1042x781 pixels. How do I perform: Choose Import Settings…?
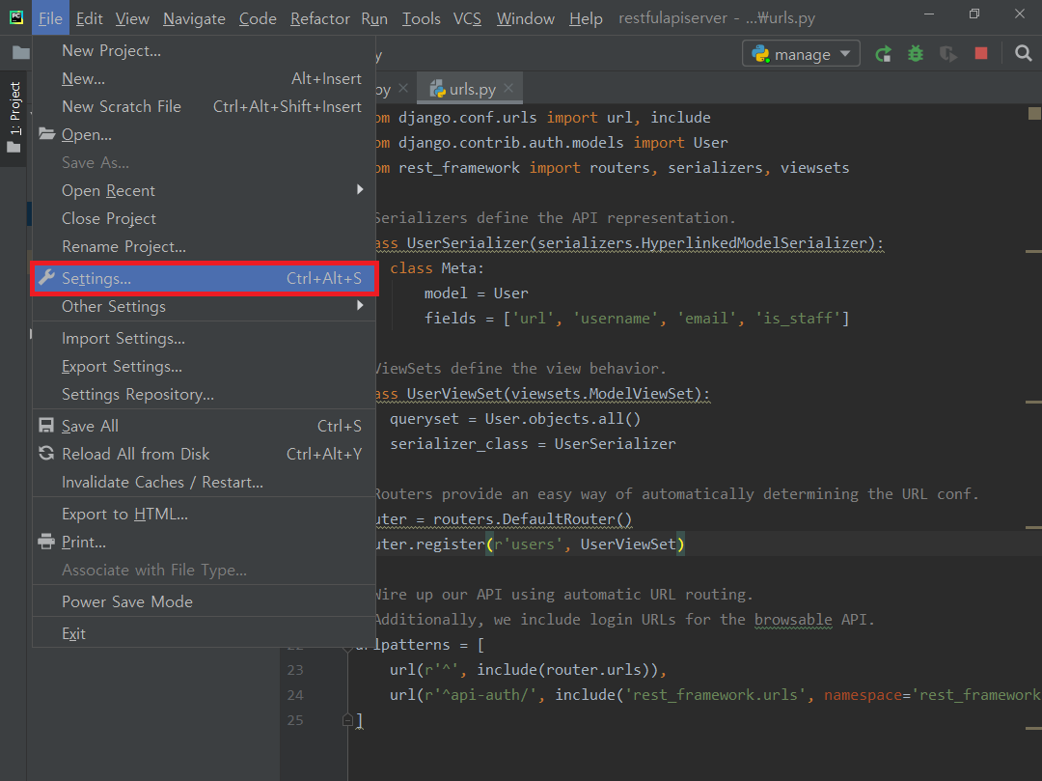(x=204, y=338)
